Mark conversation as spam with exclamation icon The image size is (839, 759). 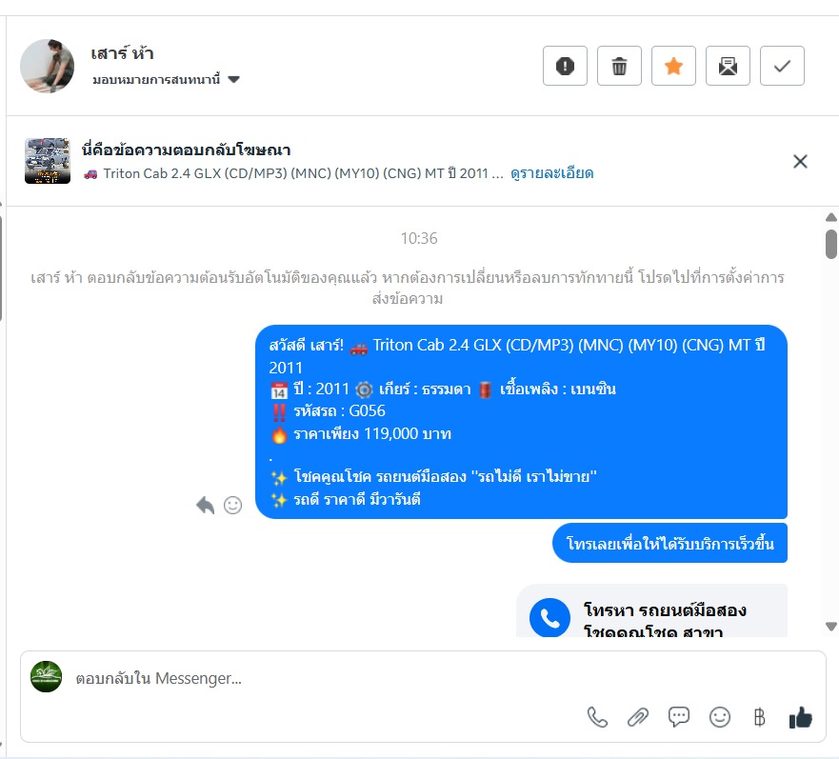565,66
